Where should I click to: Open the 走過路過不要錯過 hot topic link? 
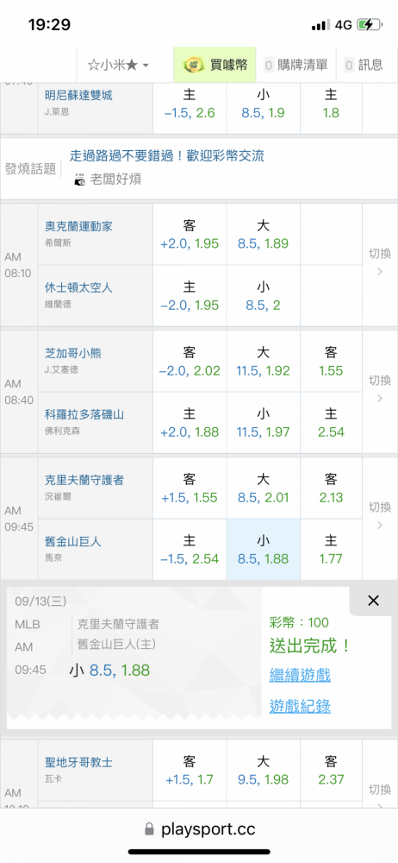coord(166,155)
